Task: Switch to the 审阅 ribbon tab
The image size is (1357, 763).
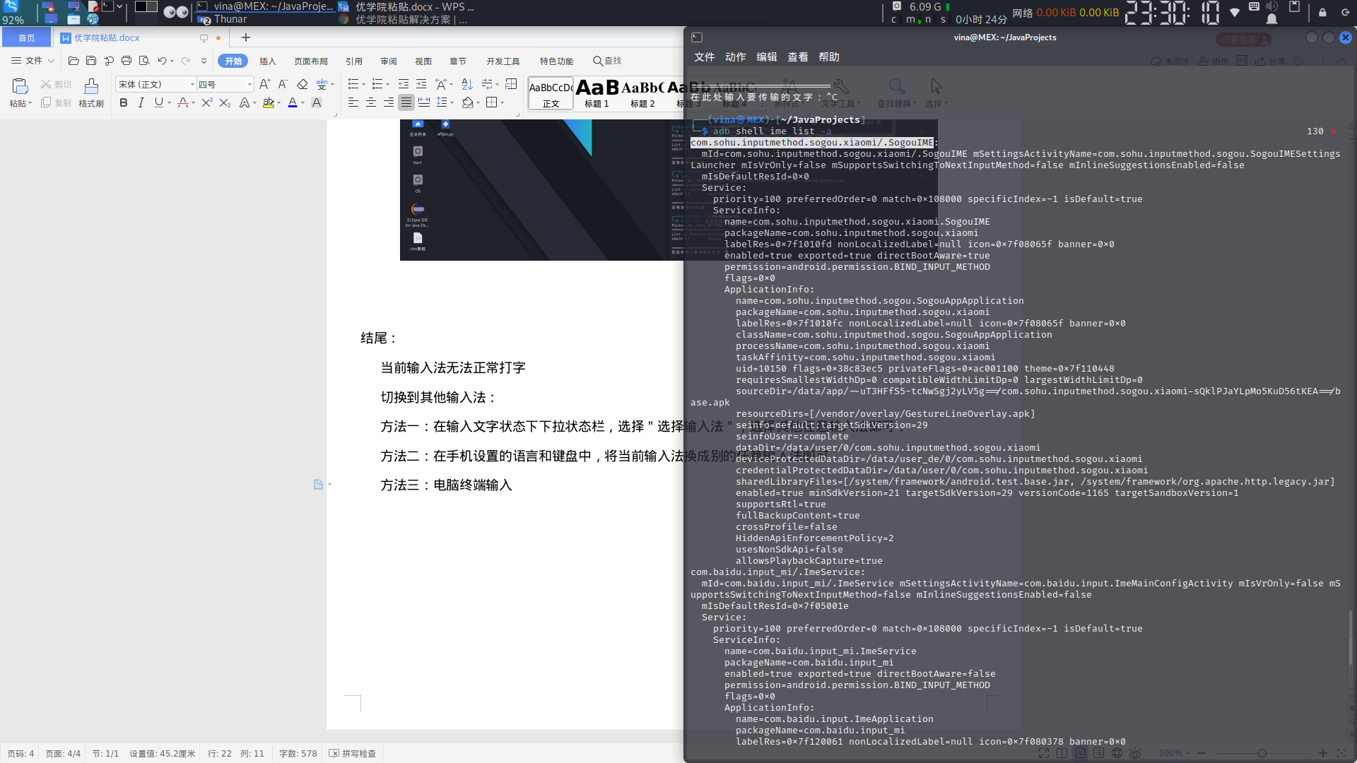Action: coord(389,61)
